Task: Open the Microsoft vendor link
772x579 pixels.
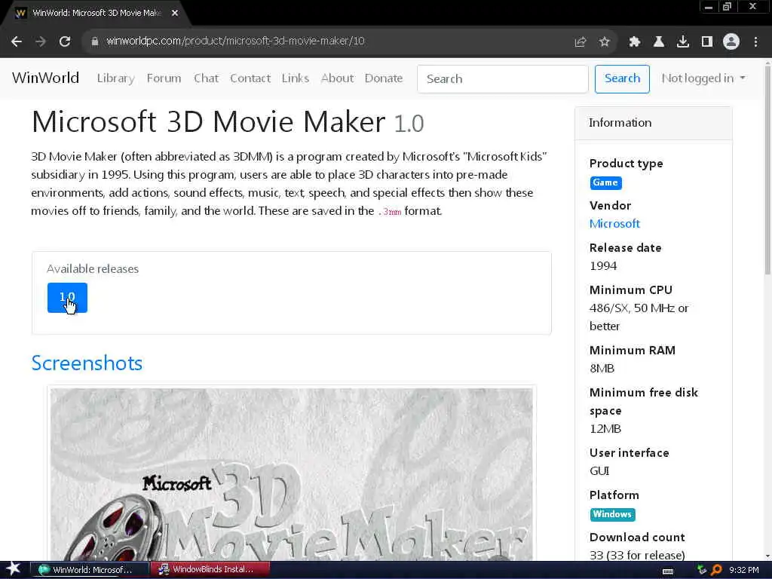Action: [614, 223]
